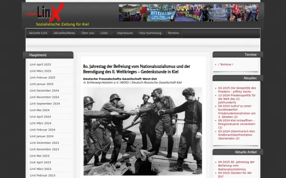Open LinX September 2024 issue
The image size is (286, 178).
pos(45,103)
